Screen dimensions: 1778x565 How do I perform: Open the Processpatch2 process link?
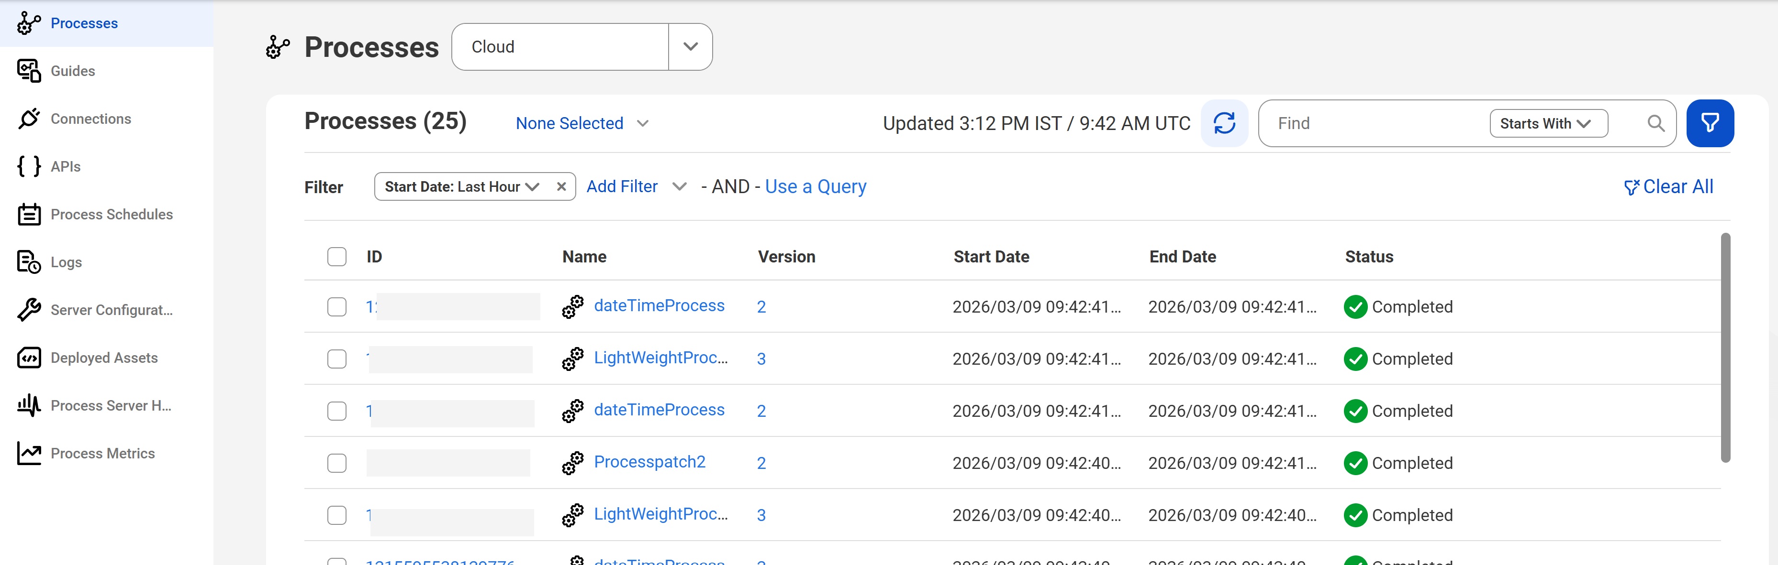[649, 462]
